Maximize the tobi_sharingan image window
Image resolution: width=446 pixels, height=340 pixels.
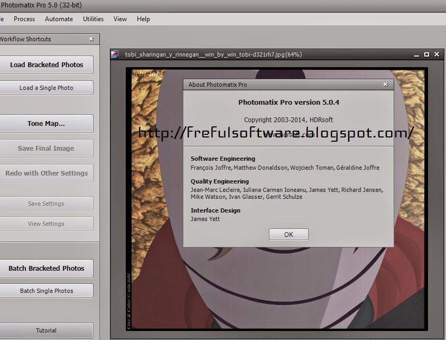[426, 54]
